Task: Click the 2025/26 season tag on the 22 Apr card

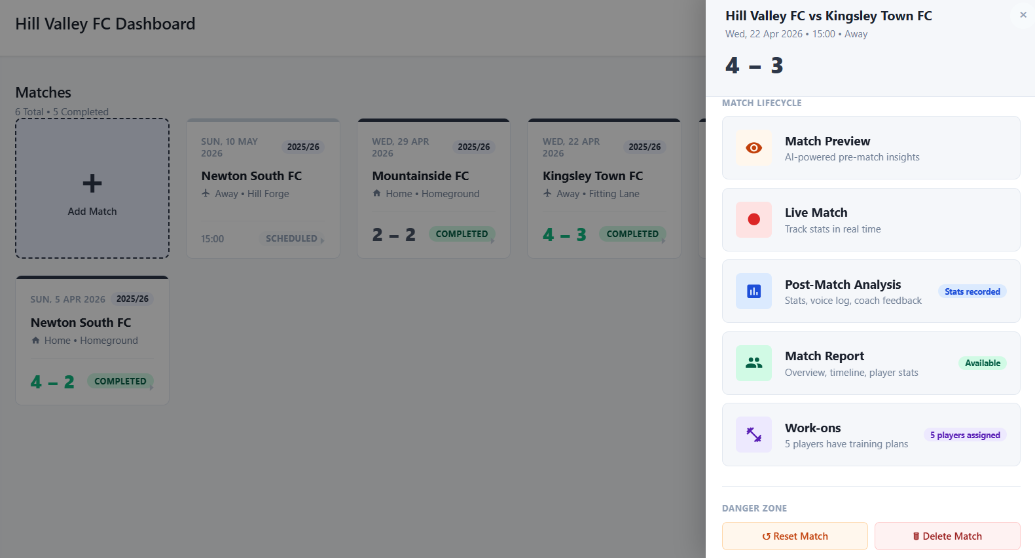Action: pos(645,147)
